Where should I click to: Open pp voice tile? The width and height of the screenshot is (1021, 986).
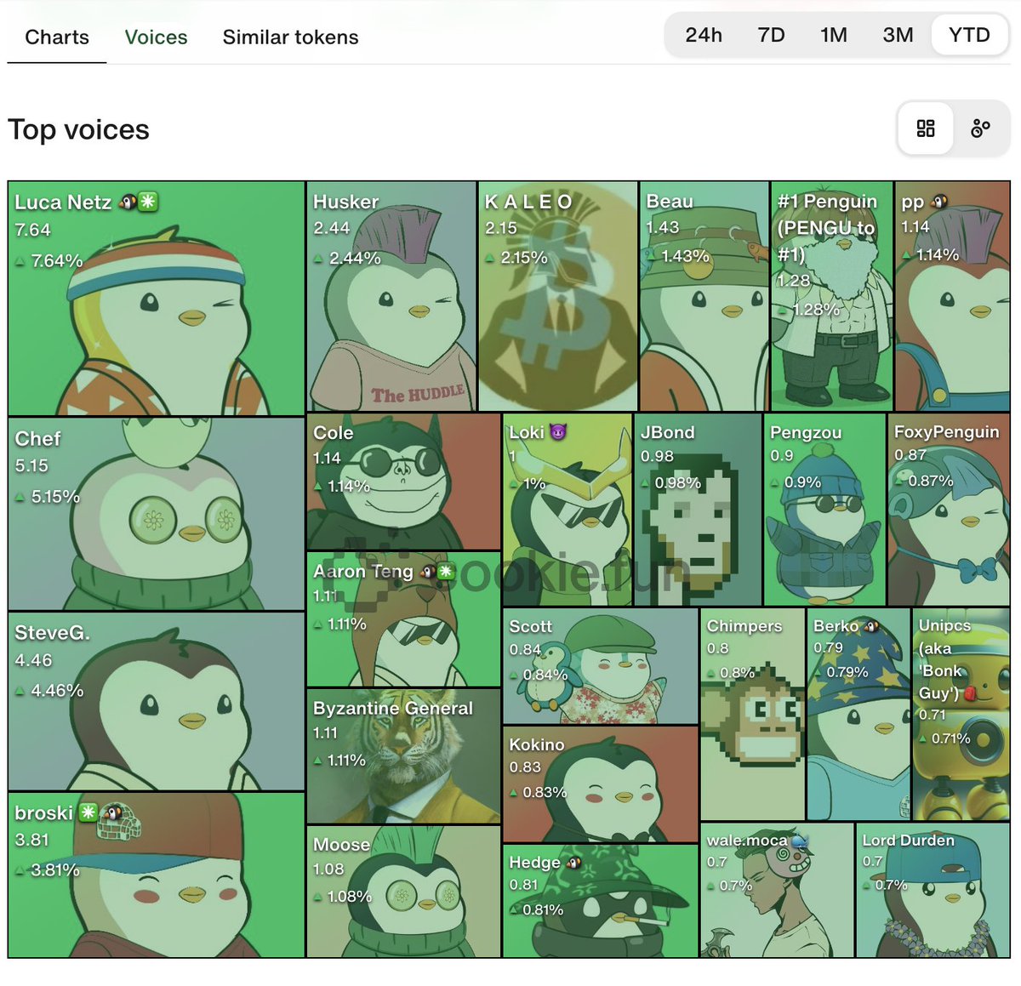[x=953, y=296]
